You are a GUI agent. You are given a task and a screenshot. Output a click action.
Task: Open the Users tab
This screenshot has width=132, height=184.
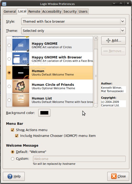coord(83,12)
